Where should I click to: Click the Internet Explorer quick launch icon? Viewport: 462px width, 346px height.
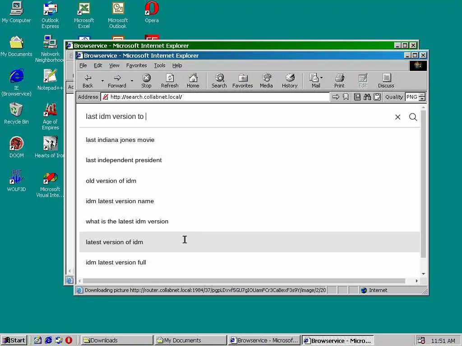pyautogui.click(x=48, y=341)
